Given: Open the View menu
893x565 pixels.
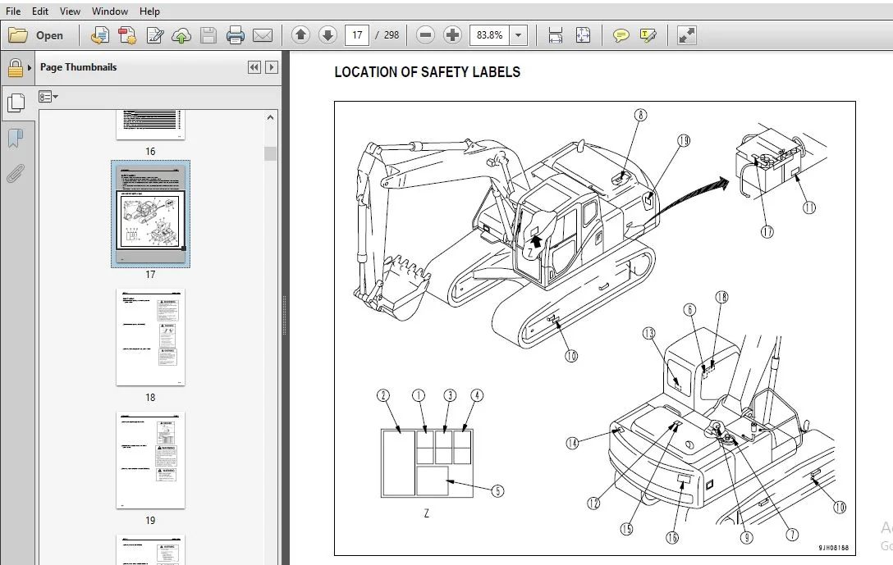Looking at the screenshot, I should point(70,11).
